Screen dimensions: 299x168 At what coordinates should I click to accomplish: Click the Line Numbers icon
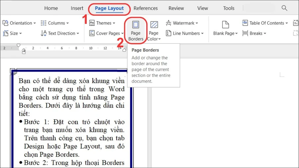(x=168, y=33)
